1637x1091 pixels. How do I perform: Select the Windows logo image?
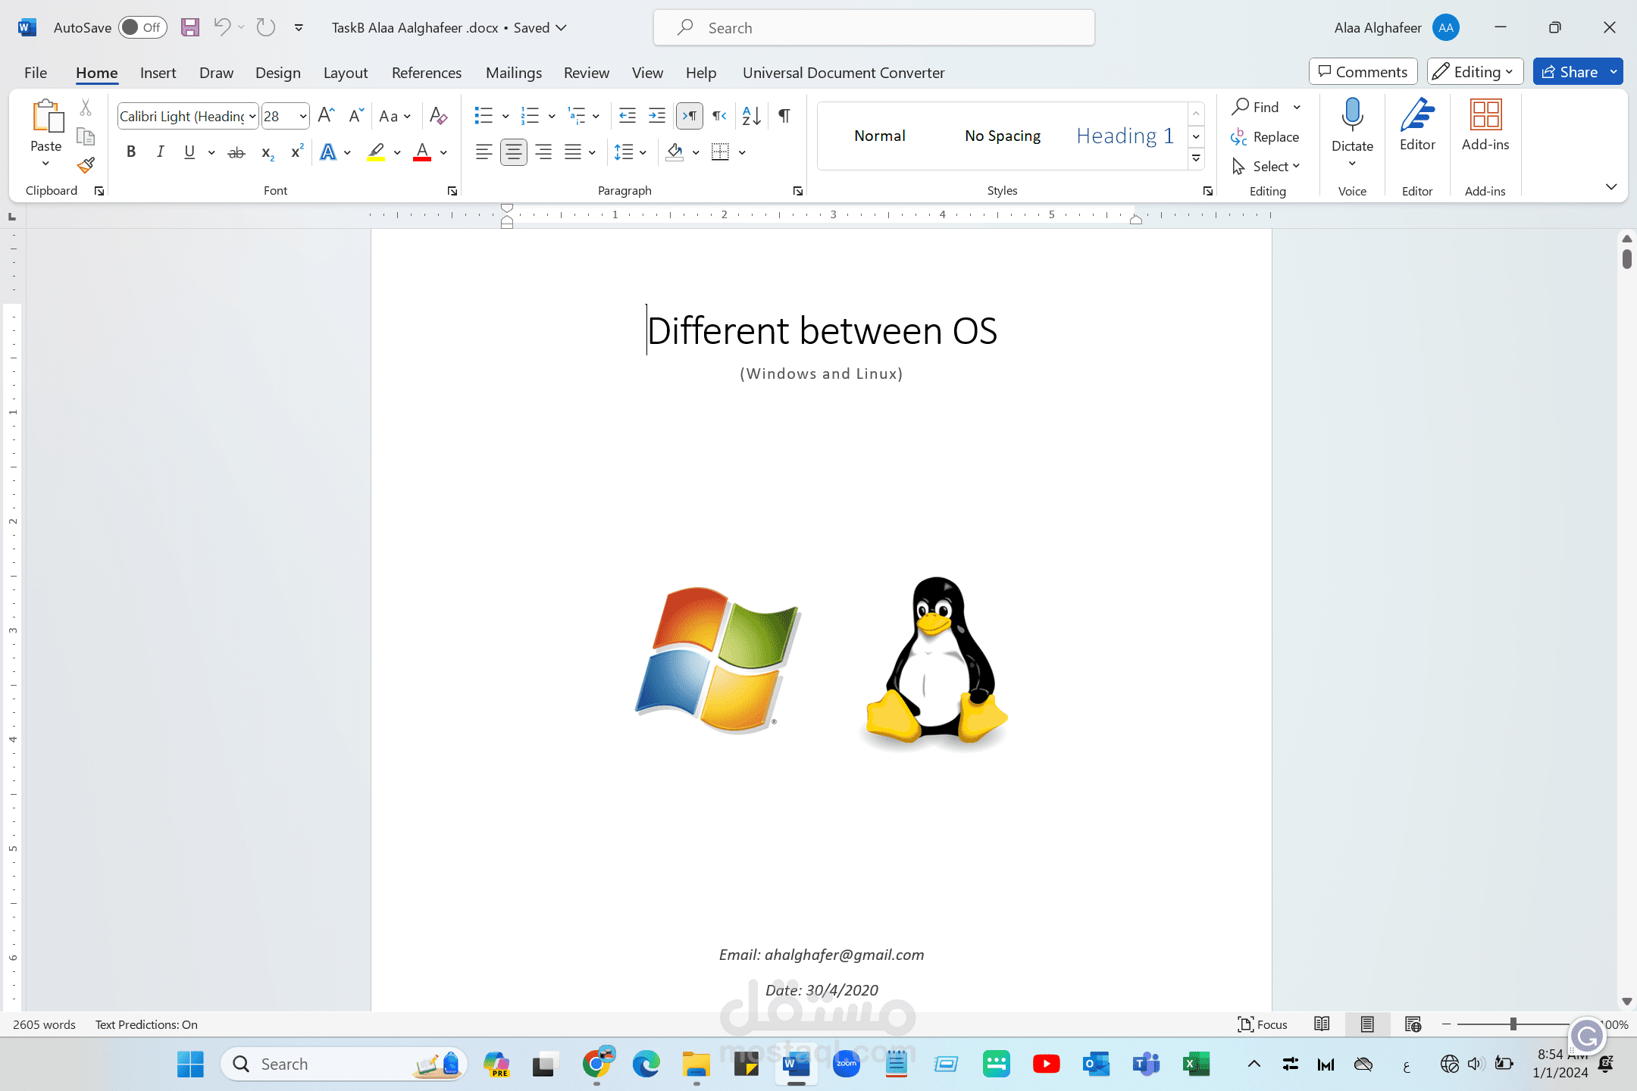click(x=718, y=660)
